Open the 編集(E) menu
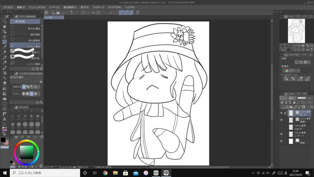 pos(21,7)
